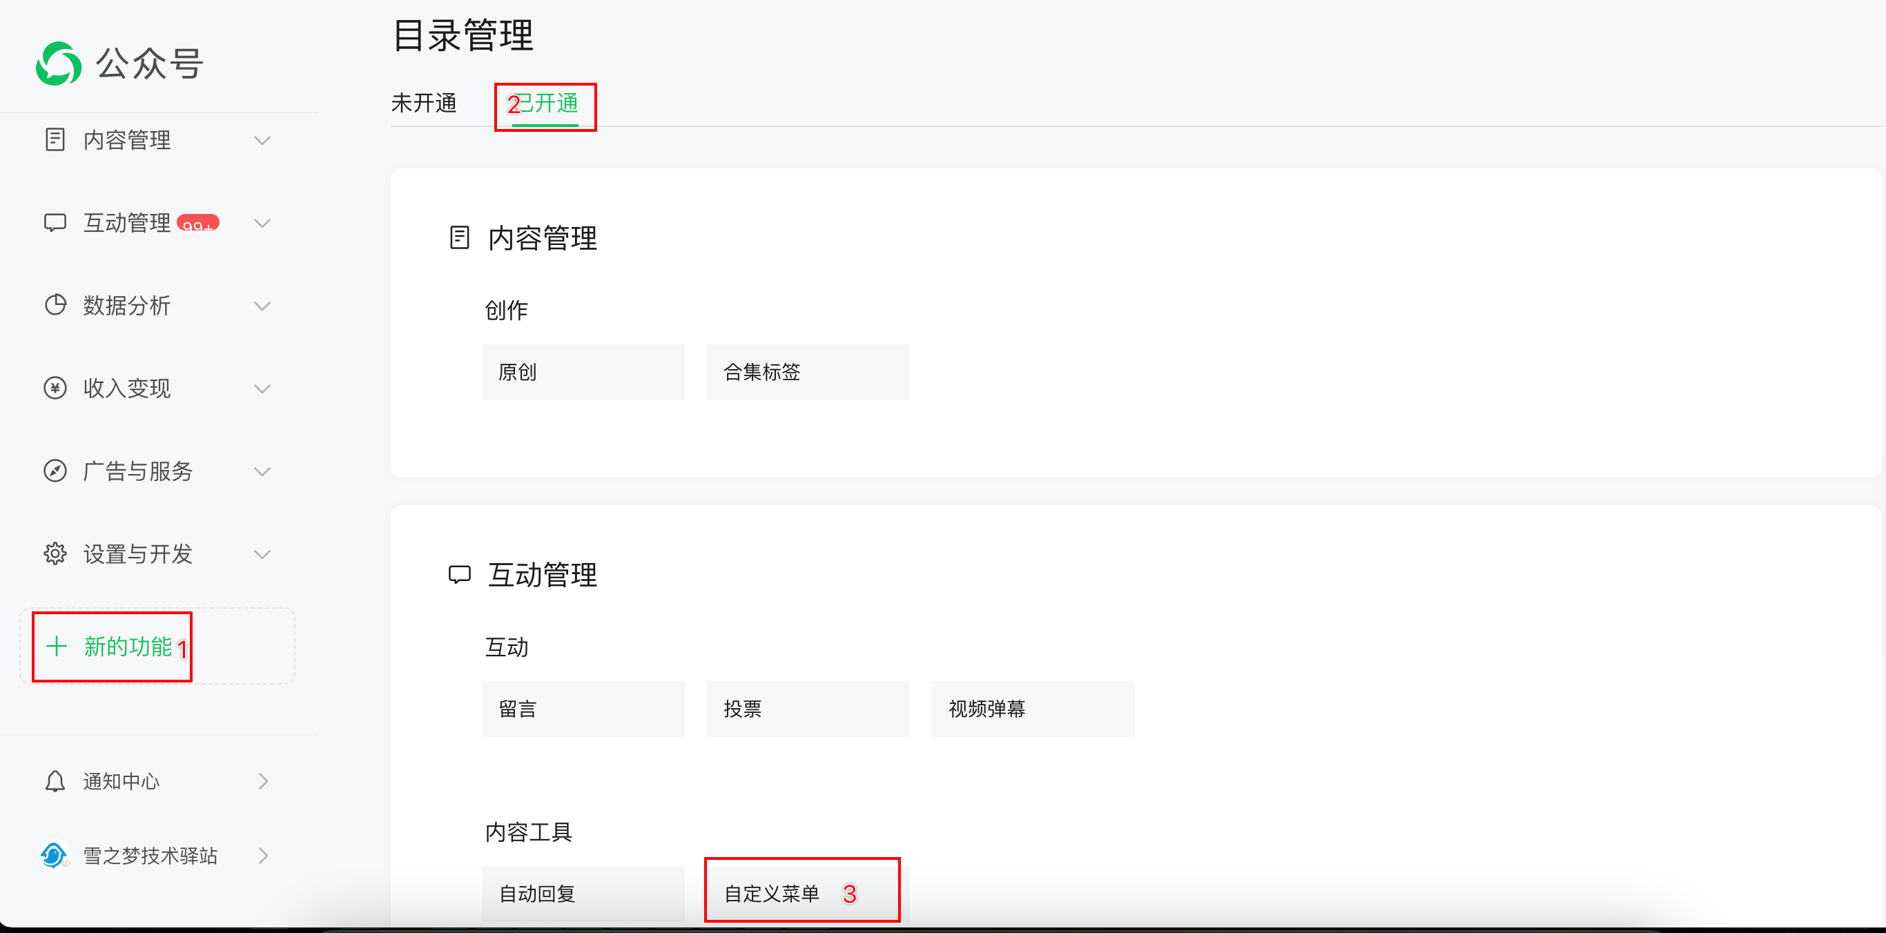Open the 合集标签 feature tile
The width and height of the screenshot is (1886, 933).
coord(808,373)
